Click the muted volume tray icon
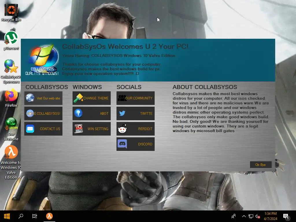 click(x=258, y=216)
